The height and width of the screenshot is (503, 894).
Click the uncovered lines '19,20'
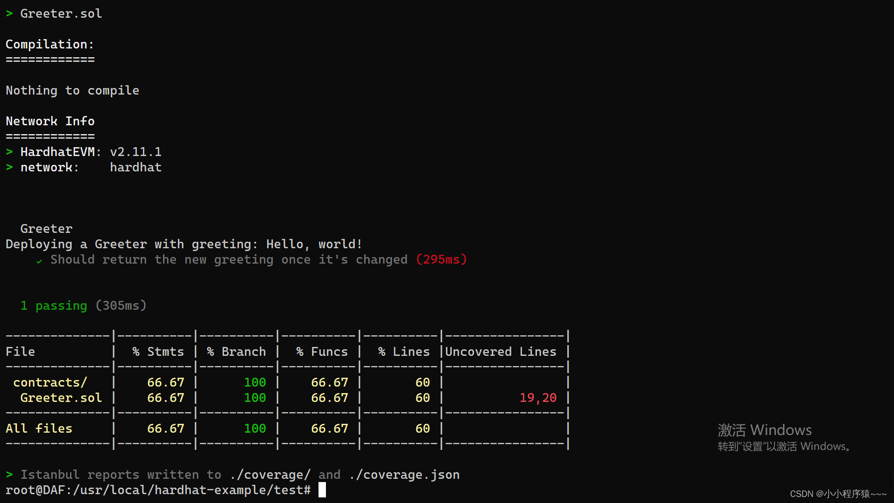[538, 398]
